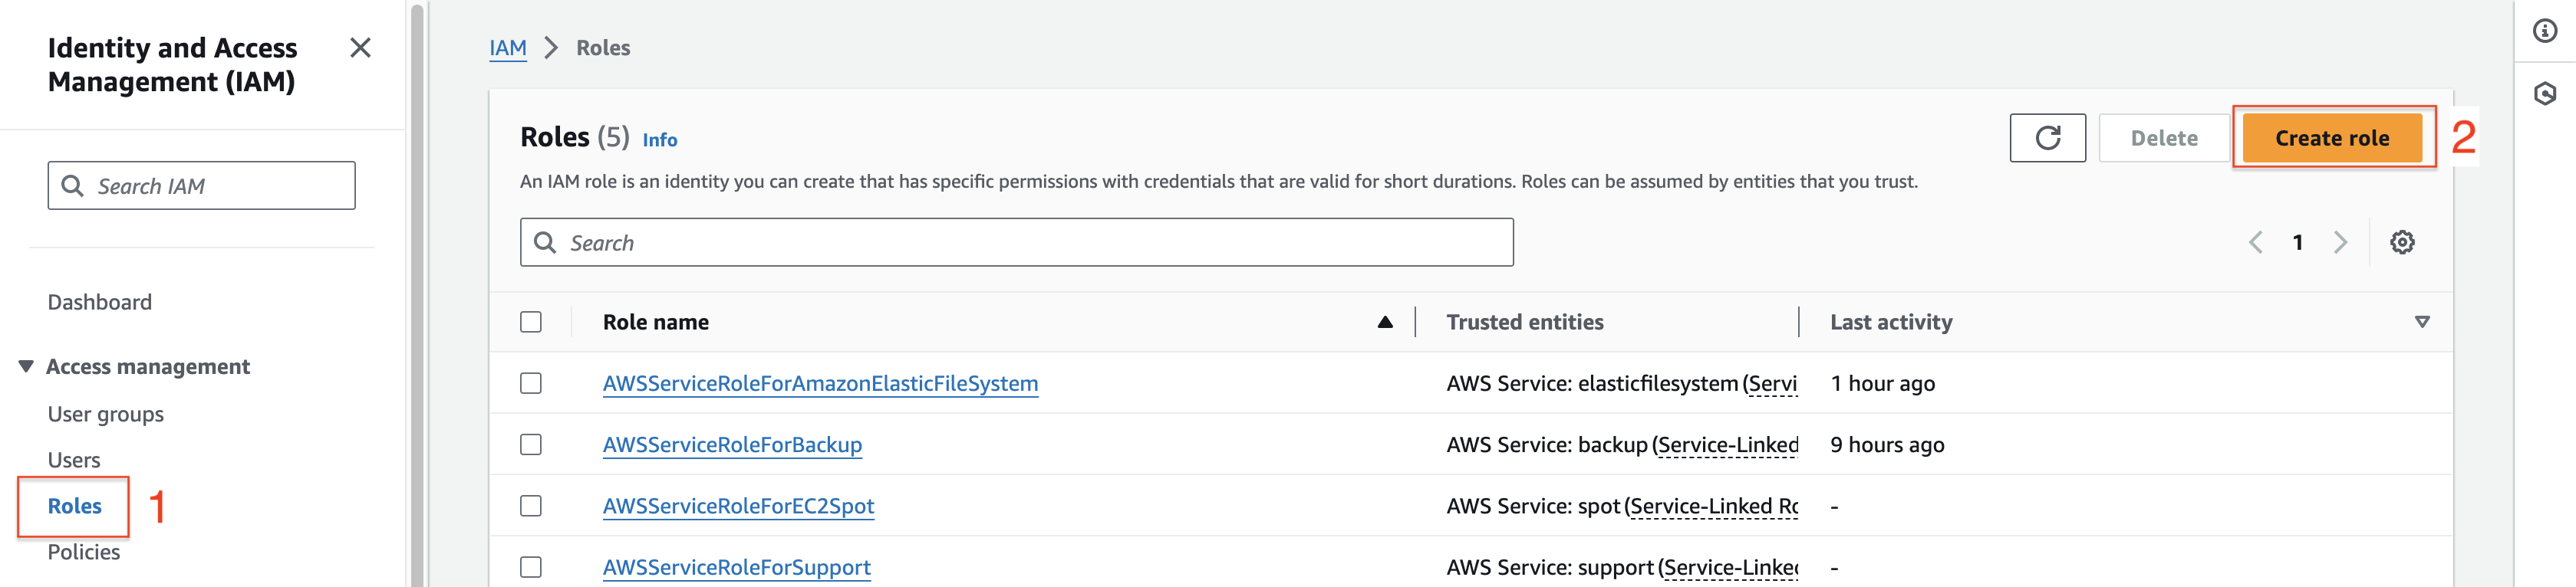Screen dimensions: 2576x587
Task: Click page number 1 in pagination
Action: [x=2298, y=243]
